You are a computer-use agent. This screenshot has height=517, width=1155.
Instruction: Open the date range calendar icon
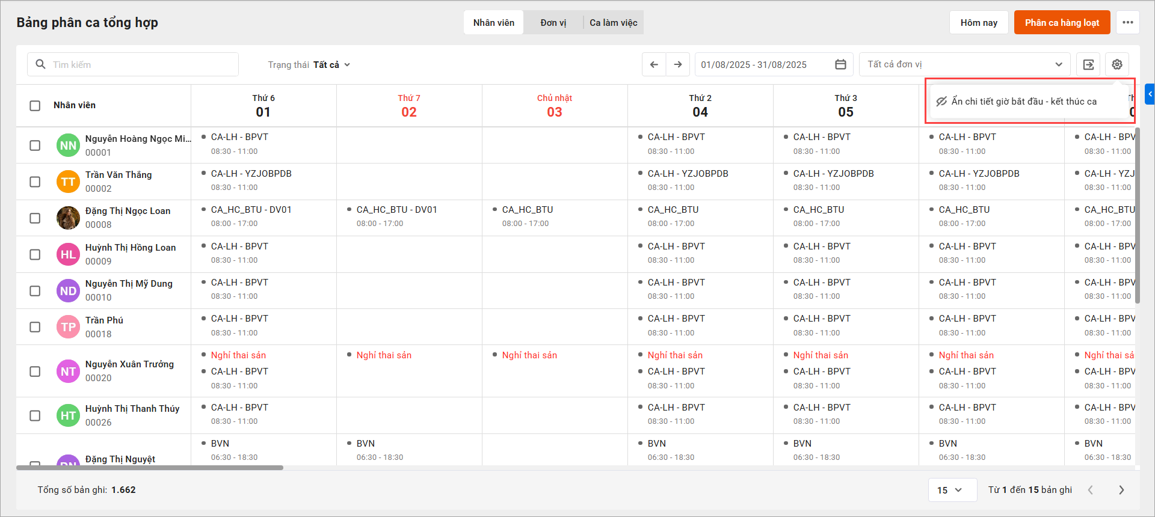pyautogui.click(x=840, y=64)
